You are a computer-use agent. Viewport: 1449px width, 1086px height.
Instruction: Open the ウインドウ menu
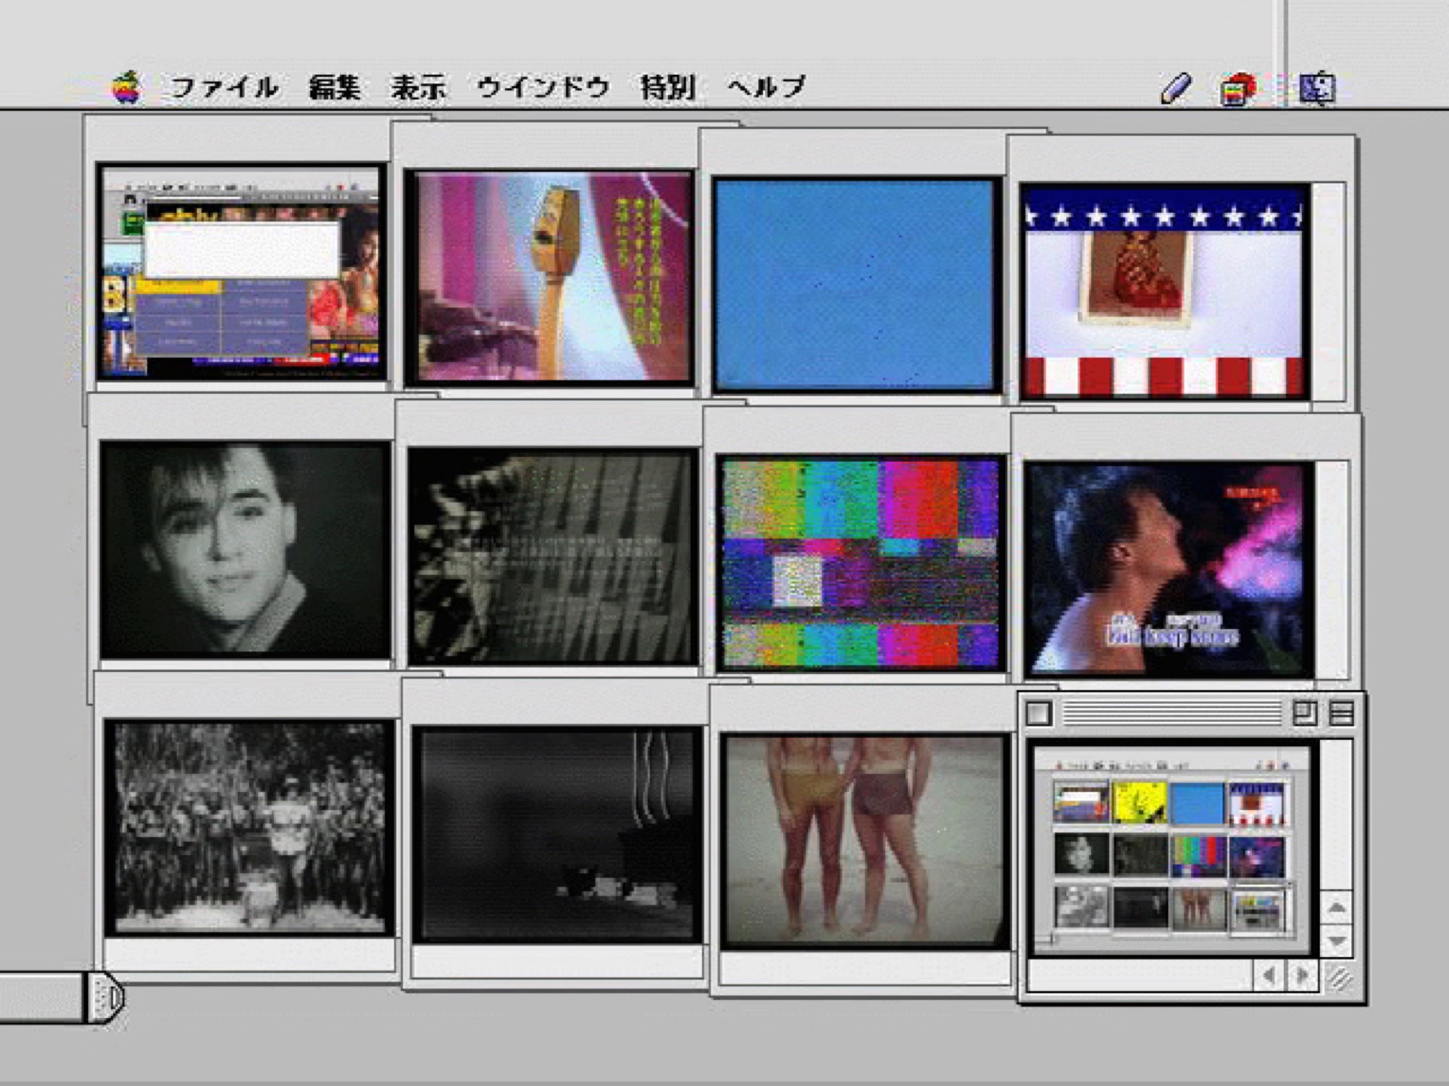[x=543, y=88]
